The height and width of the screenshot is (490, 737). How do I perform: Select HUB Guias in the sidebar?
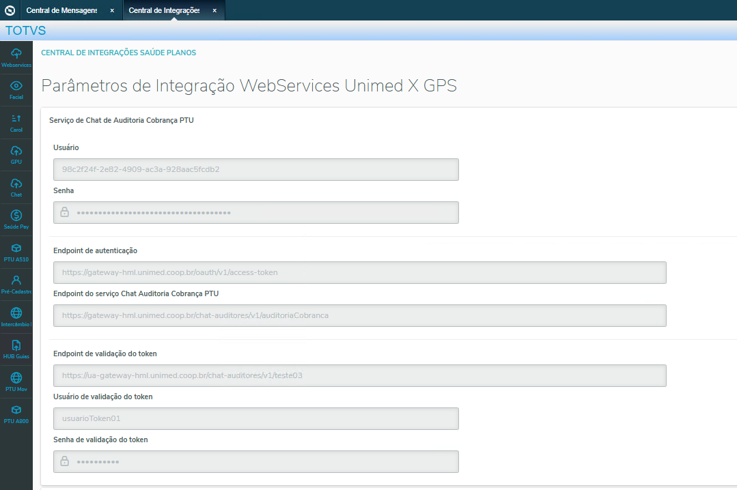pyautogui.click(x=16, y=349)
